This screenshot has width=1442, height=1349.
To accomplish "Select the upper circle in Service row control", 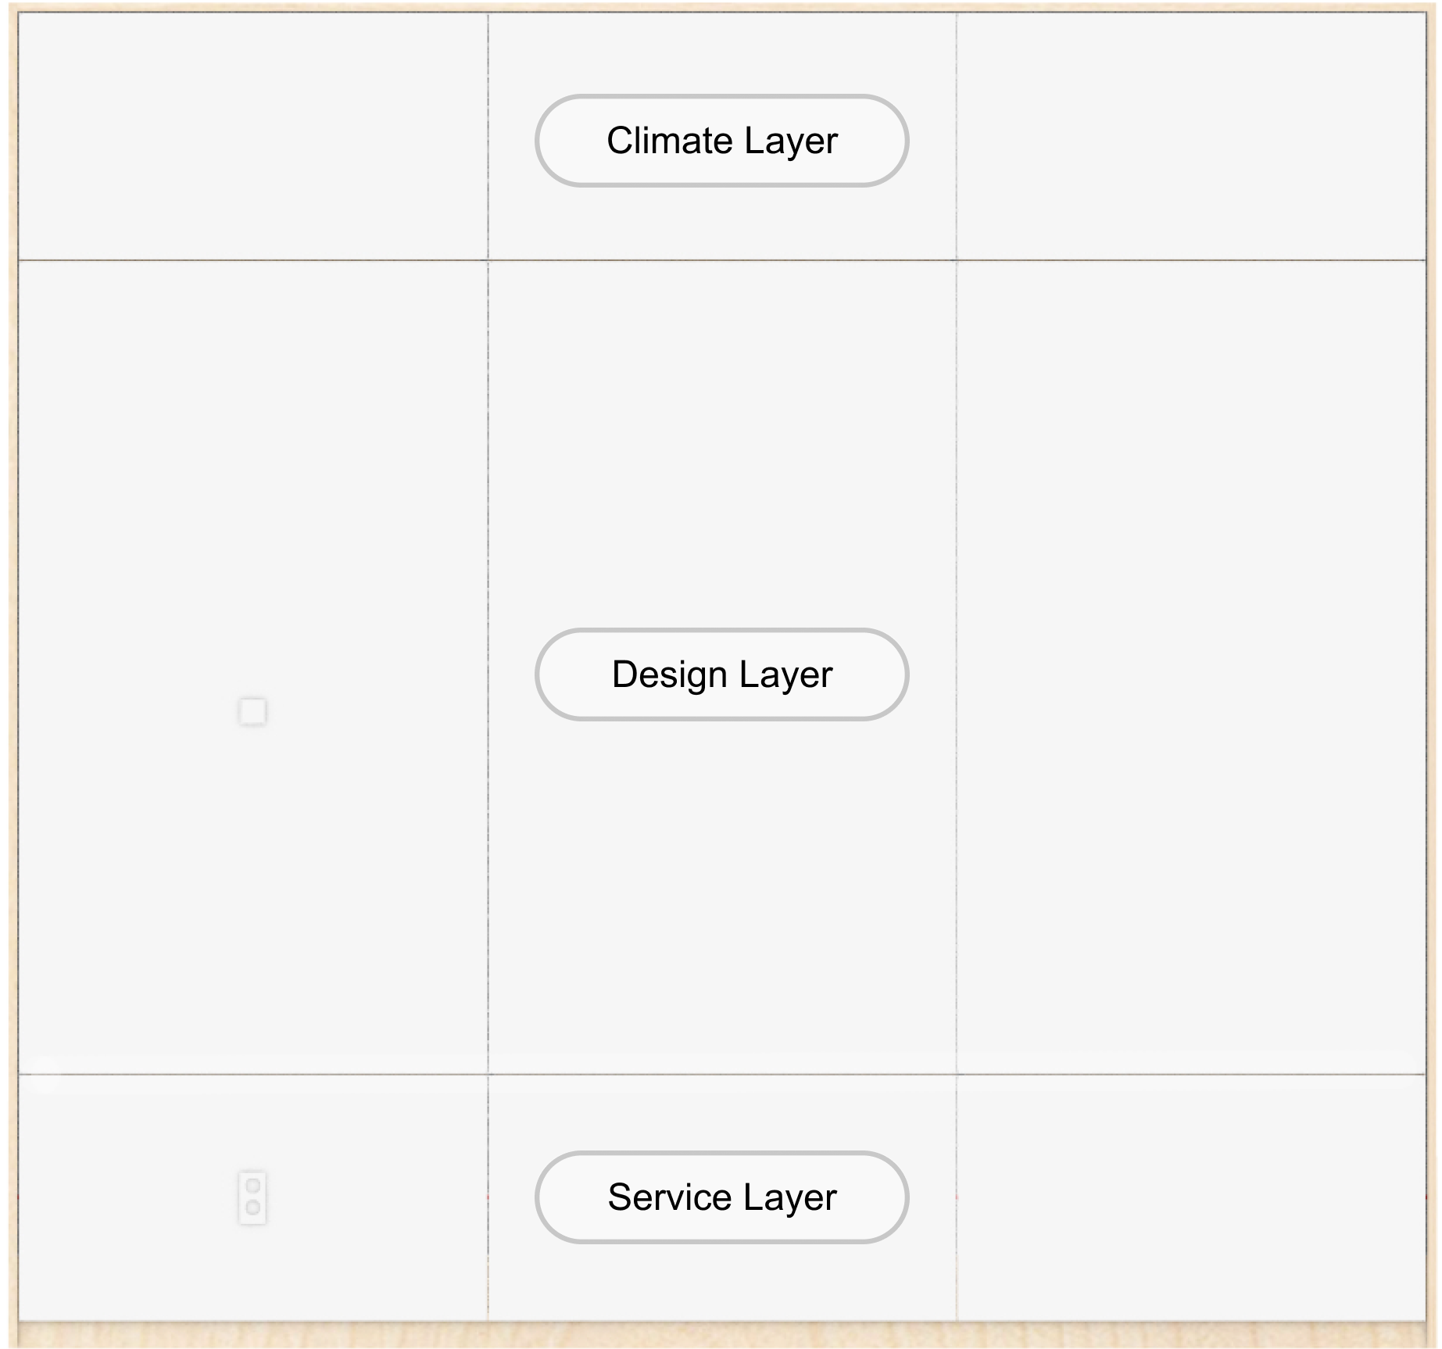I will (252, 1186).
